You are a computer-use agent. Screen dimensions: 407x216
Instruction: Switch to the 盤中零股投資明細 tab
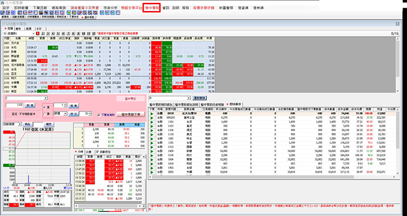point(213,105)
